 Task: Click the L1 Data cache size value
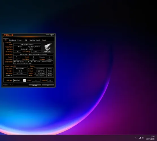pyautogui.click(x=40, y=69)
